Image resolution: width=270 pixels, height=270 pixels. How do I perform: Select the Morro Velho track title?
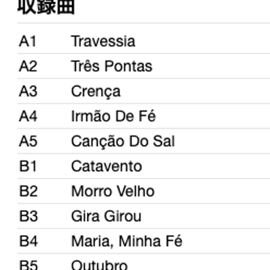tap(113, 191)
